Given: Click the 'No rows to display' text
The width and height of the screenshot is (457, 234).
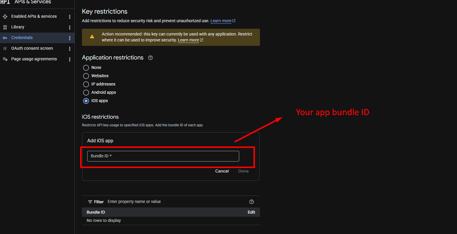Looking at the screenshot, I should [x=104, y=220].
